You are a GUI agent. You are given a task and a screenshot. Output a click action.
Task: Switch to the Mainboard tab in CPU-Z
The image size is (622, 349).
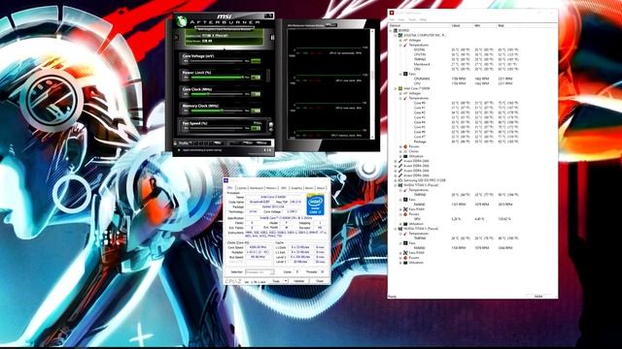257,188
